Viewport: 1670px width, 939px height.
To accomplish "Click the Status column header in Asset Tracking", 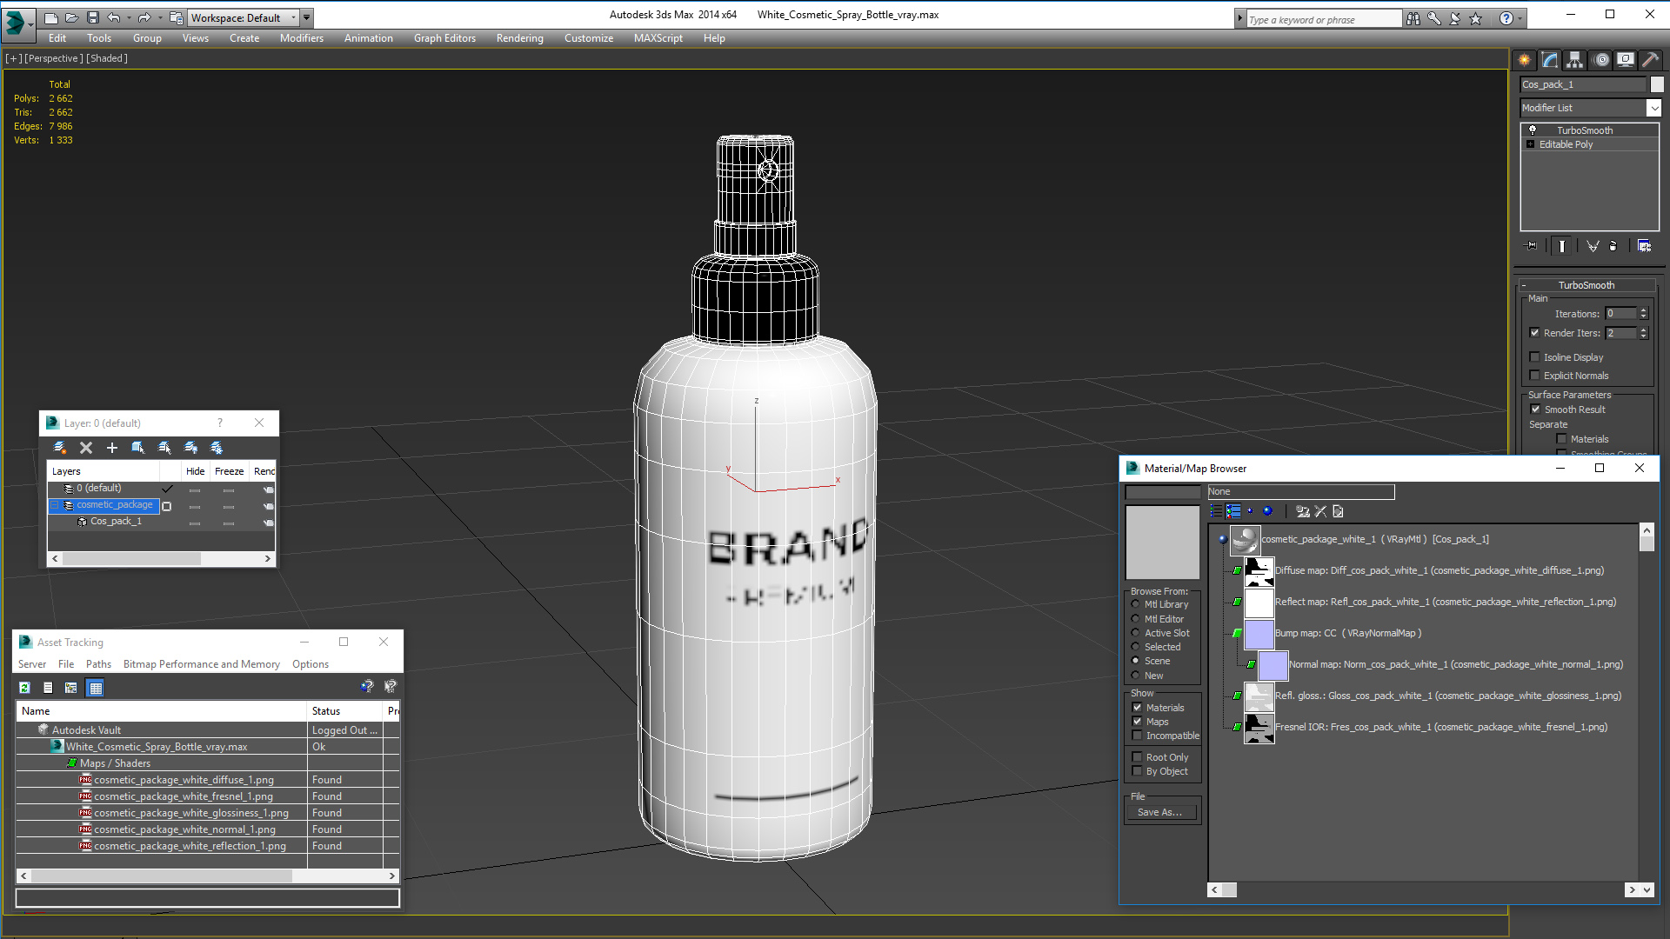I will tap(345, 711).
